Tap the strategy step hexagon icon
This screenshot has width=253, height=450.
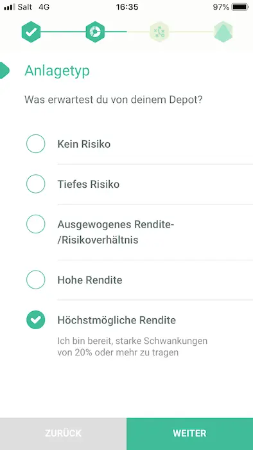[x=159, y=32]
